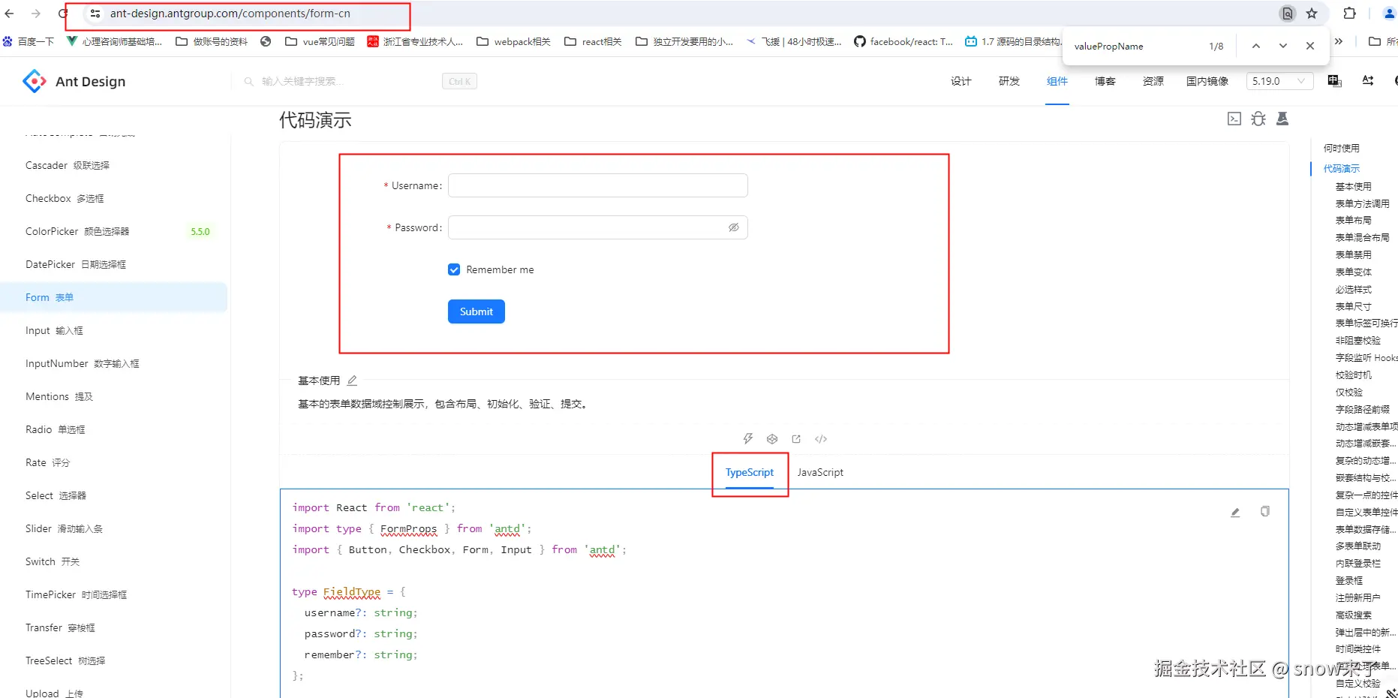Toggle the text direction icon in header
The height and width of the screenshot is (698, 1398).
tap(1368, 81)
